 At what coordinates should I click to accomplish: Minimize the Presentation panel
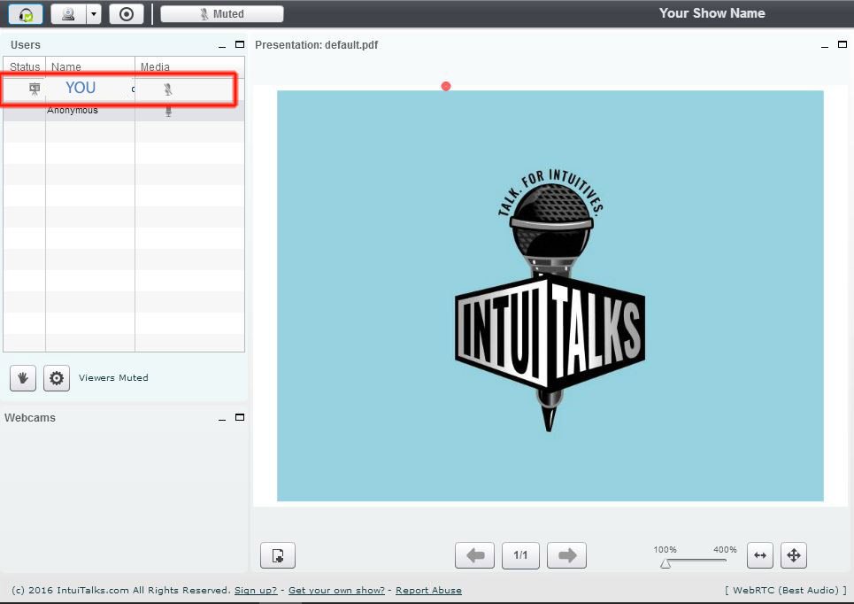point(825,46)
